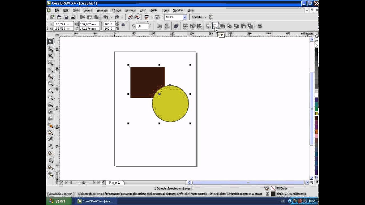Click the Open file icon
Image resolution: width=365 pixels, height=205 pixels.
pyautogui.click(x=59, y=17)
